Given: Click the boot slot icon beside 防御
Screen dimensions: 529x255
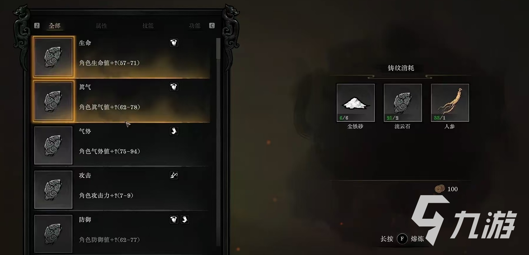Looking at the screenshot, I should [185, 219].
